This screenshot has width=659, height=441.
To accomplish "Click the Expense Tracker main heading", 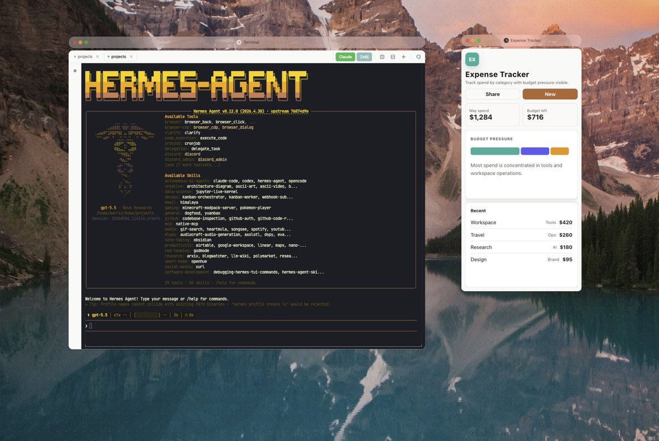I will 497,75.
